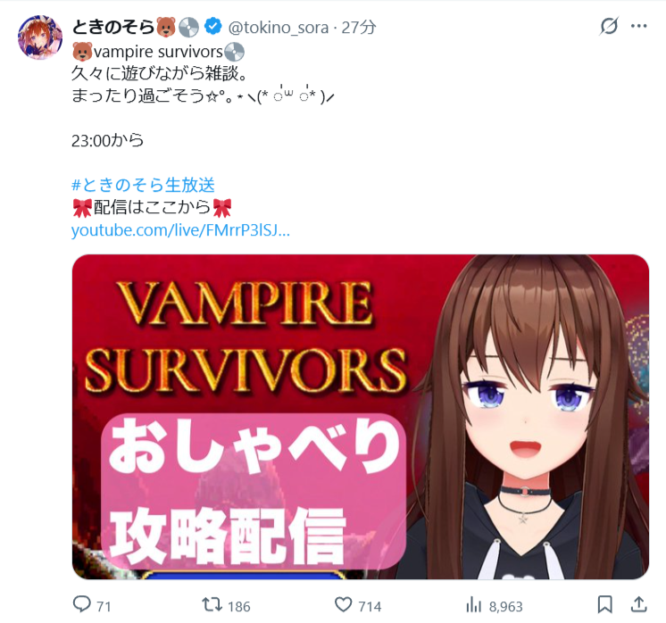The image size is (666, 623).
Task: Open ときのそら profile avatar
Action: (x=40, y=37)
